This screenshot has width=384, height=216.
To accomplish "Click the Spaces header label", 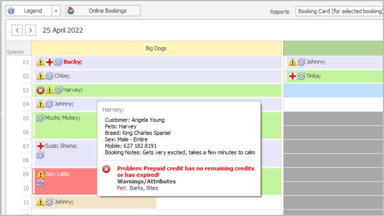I will point(15,52).
